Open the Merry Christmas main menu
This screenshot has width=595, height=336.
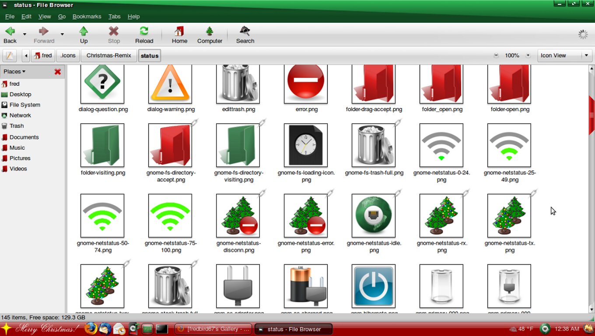point(41,329)
